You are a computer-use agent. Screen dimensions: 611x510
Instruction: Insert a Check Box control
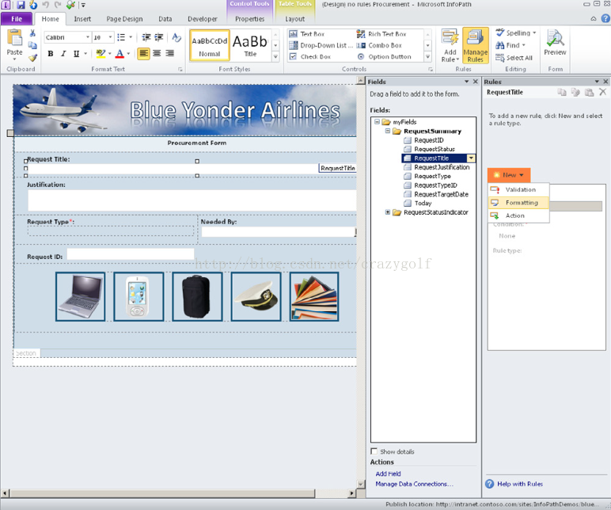pyautogui.click(x=310, y=57)
